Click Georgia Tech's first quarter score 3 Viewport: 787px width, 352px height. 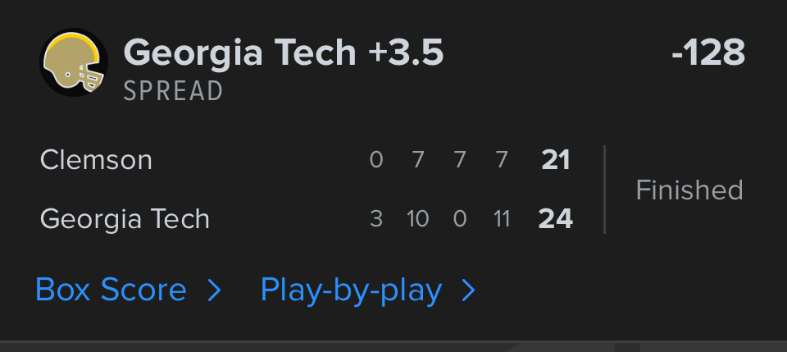point(376,219)
